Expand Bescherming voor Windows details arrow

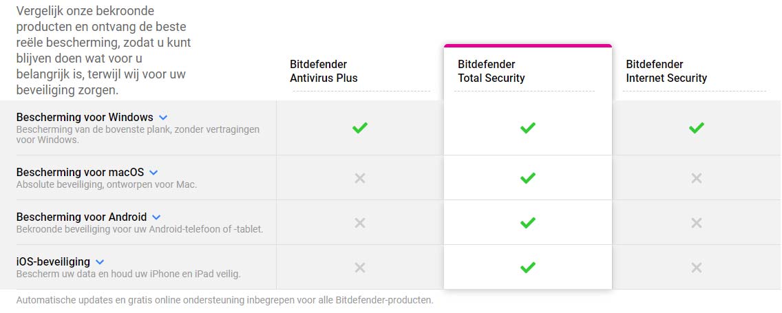163,118
